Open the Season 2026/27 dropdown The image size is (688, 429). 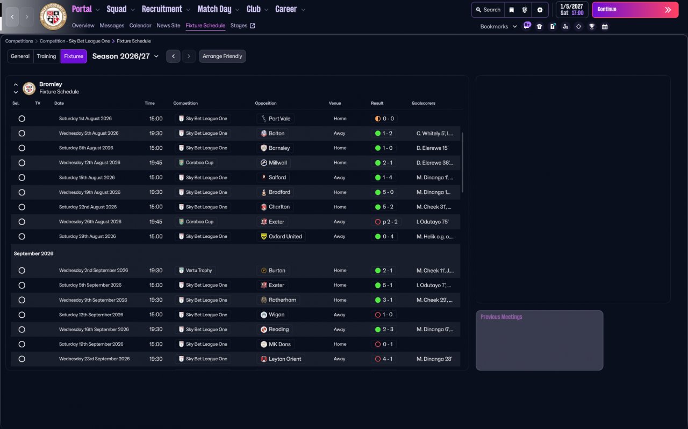click(126, 56)
